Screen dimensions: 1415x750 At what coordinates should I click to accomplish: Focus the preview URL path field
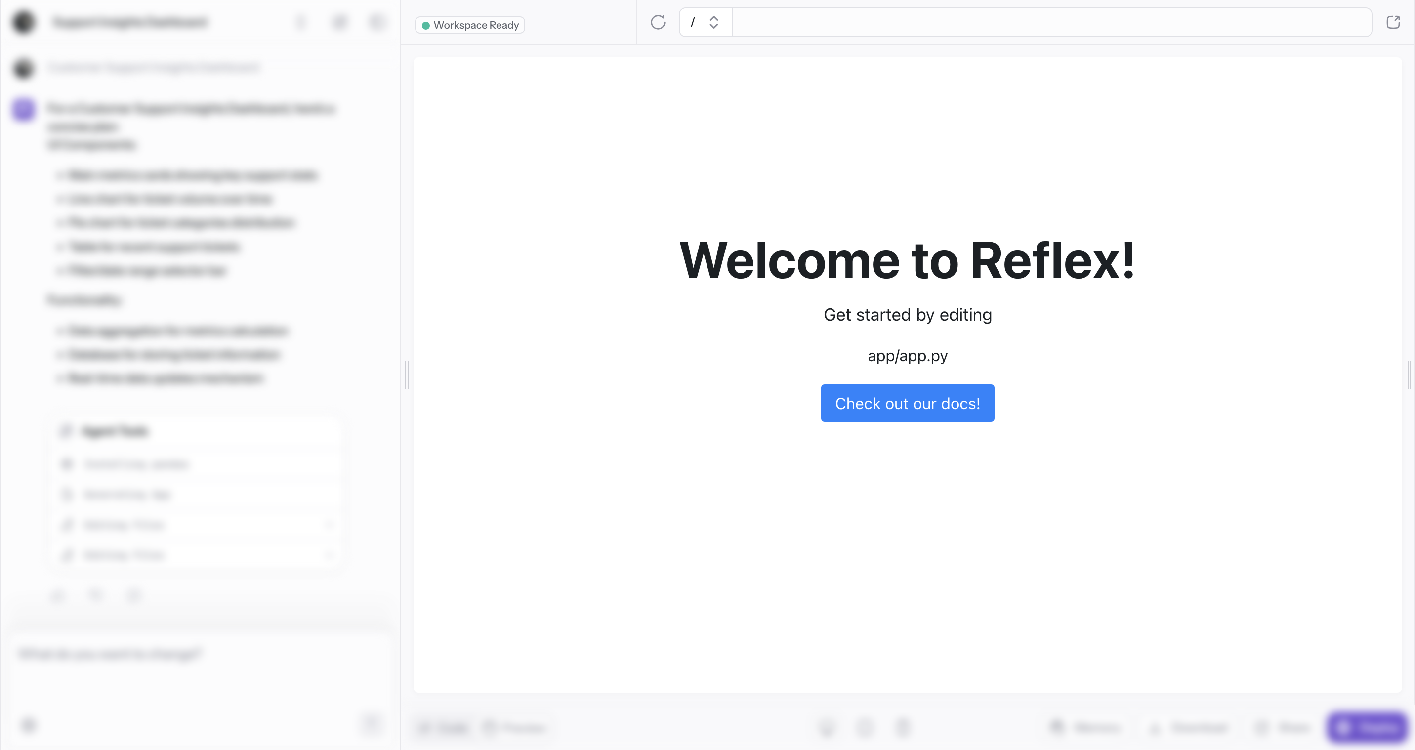[x=1052, y=23]
